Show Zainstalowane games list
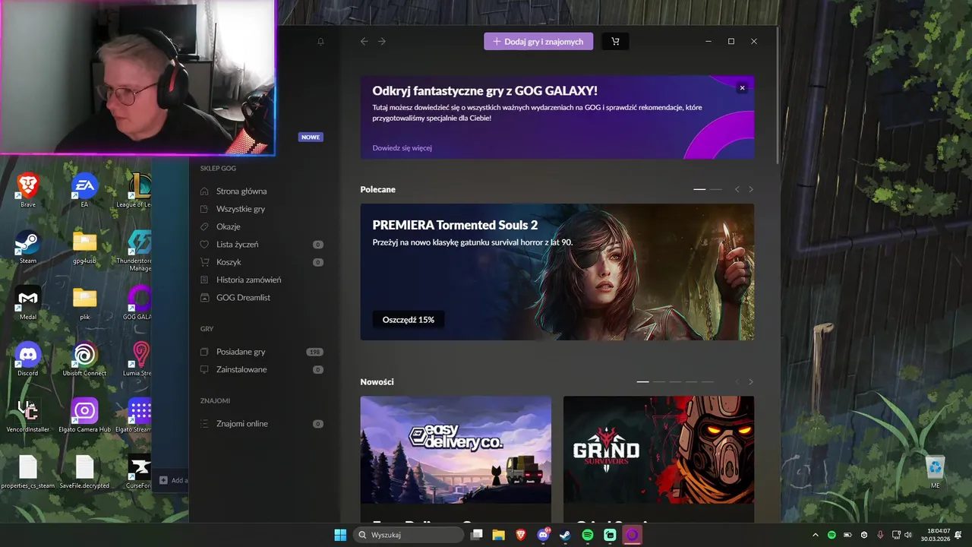This screenshot has height=547, width=972. click(x=241, y=369)
